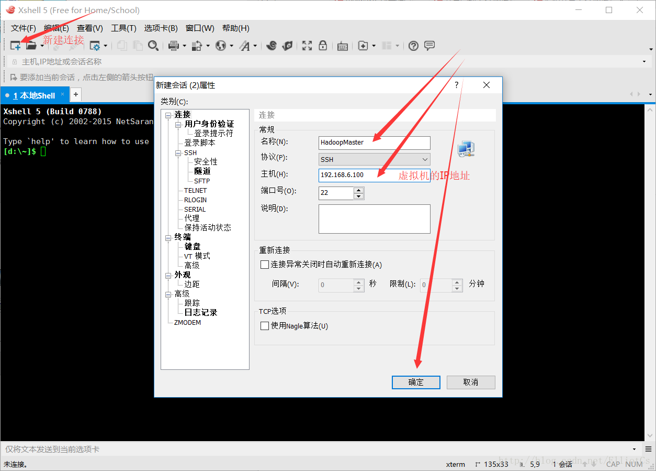
Task: Collapse the 终端 tree node
Action: pyautogui.click(x=168, y=237)
